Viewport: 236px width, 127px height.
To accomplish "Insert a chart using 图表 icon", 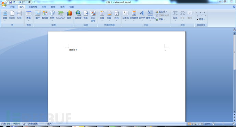I will click(x=69, y=15).
